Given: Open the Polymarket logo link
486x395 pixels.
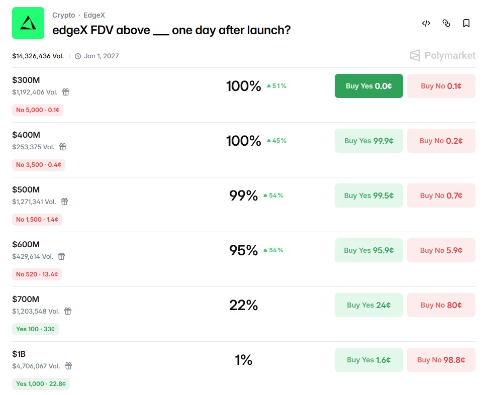Looking at the screenshot, I should [x=442, y=55].
